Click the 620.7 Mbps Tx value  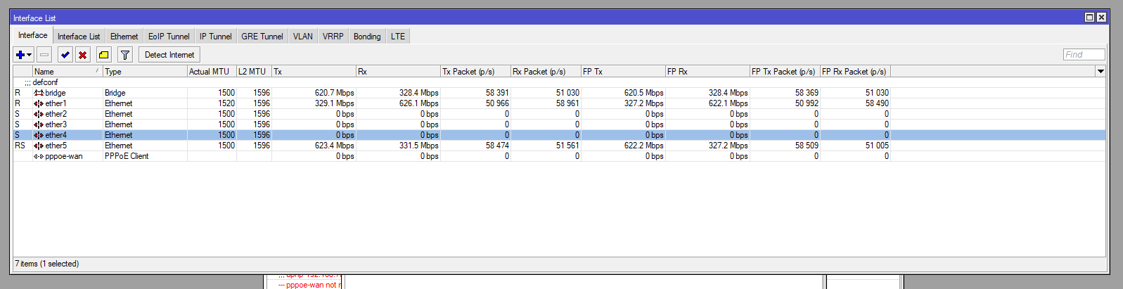(x=335, y=93)
